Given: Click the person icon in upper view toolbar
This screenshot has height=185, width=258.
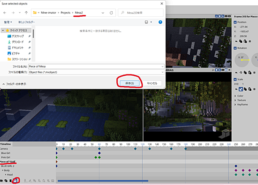Looking at the screenshot, I should coord(216,16).
